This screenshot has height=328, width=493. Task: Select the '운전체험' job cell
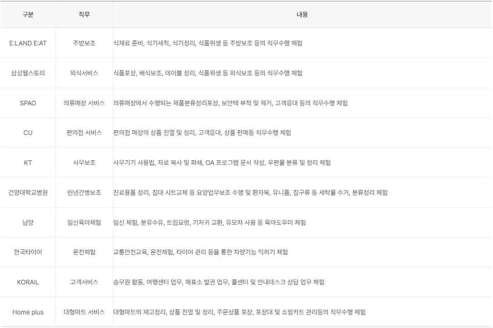84,252
